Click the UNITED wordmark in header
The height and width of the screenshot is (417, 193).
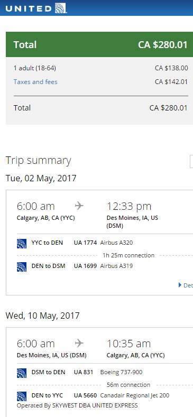[x=29, y=9]
